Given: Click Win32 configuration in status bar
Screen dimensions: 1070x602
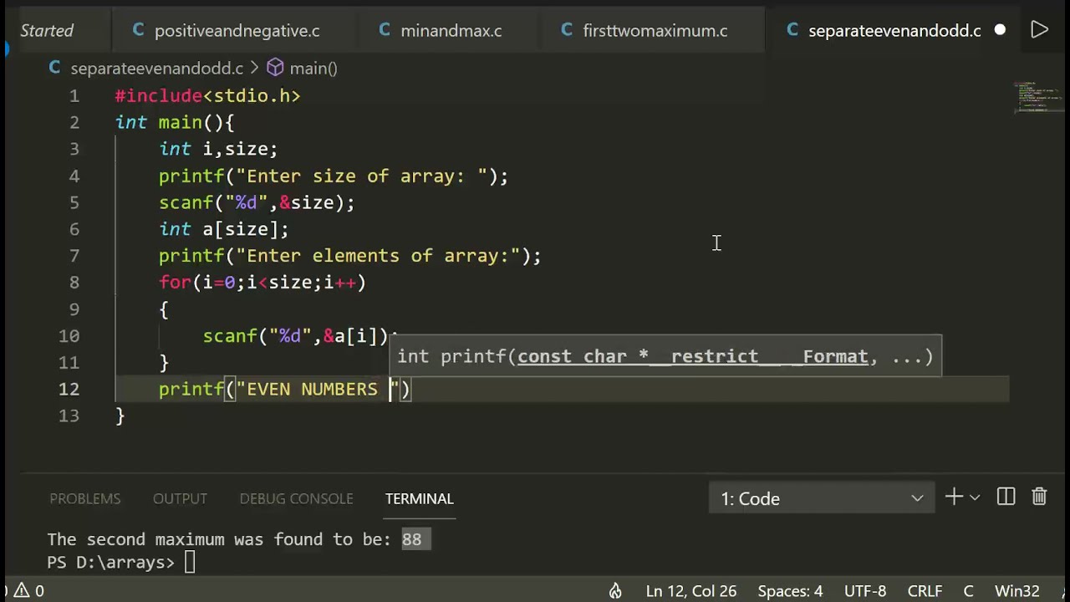Looking at the screenshot, I should [1016, 590].
